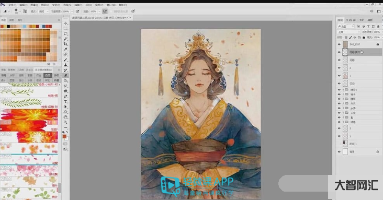Show the hidden layer above the background
383x200 pixels.
click(x=339, y=144)
